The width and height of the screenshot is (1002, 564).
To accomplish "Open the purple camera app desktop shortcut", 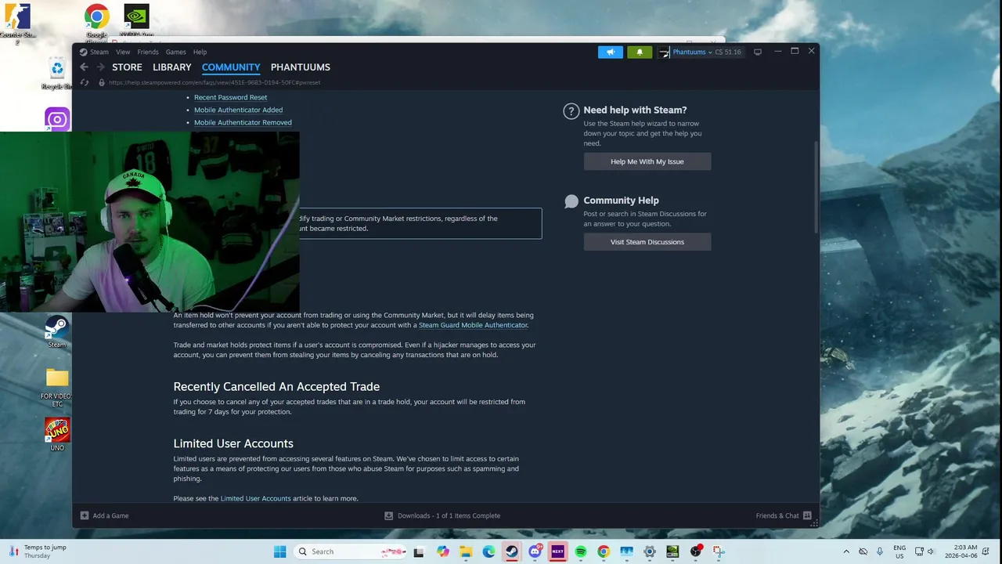I will (57, 119).
